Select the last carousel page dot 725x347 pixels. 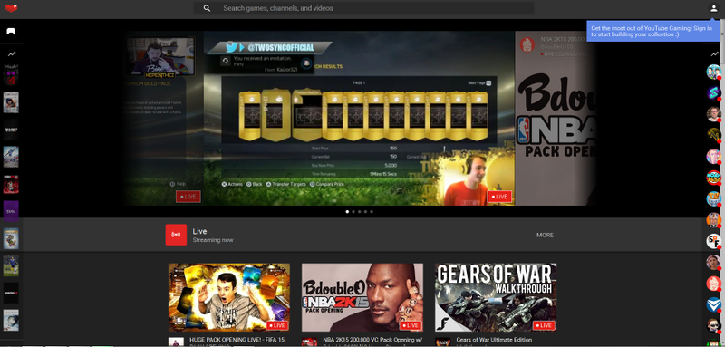pyautogui.click(x=372, y=212)
